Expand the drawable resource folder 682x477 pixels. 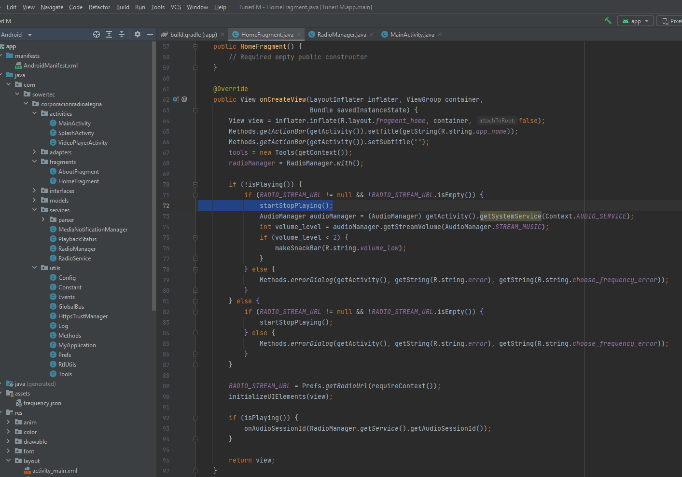click(x=8, y=441)
